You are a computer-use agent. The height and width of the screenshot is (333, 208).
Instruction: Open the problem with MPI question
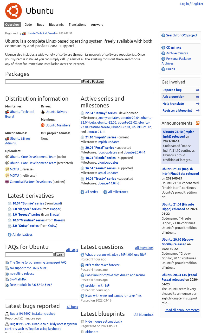pos(98,286)
